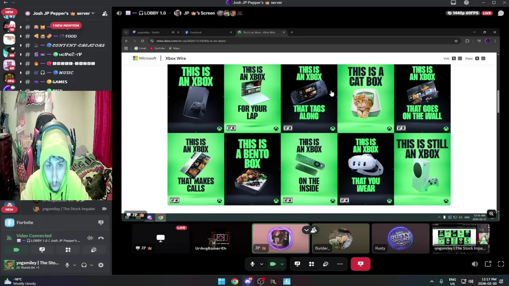Click the zoom magnifier on the stream
This screenshot has height=286, width=509.
[x=492, y=214]
